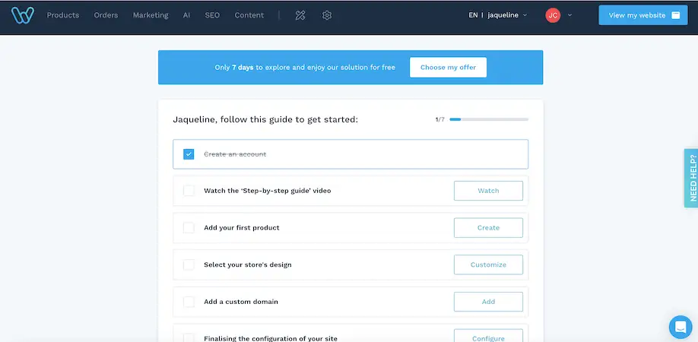Click the Customize button for store design
Image resolution: width=698 pixels, height=342 pixels.
[x=488, y=264]
